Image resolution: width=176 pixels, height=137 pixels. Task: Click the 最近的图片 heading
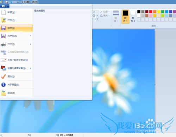(40, 11)
